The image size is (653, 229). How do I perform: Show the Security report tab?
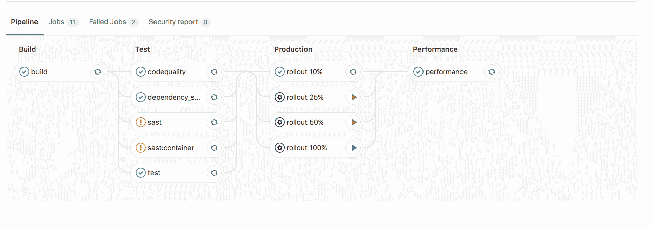179,22
